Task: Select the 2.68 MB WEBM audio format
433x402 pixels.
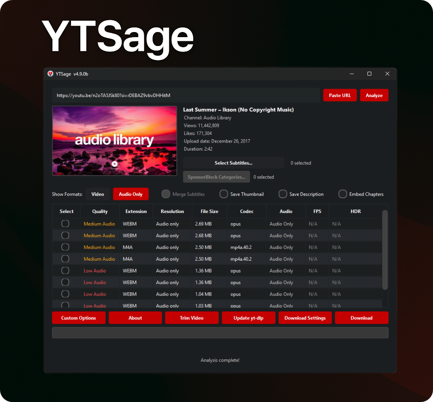Action: pos(65,235)
